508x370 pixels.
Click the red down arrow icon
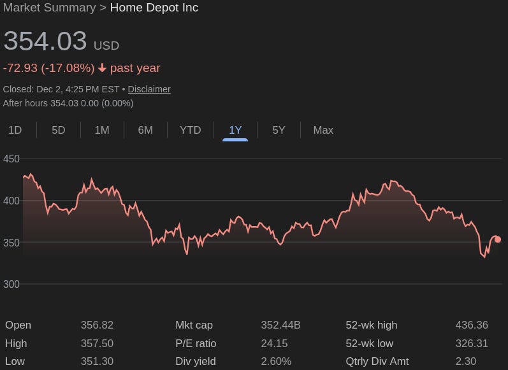coord(102,68)
